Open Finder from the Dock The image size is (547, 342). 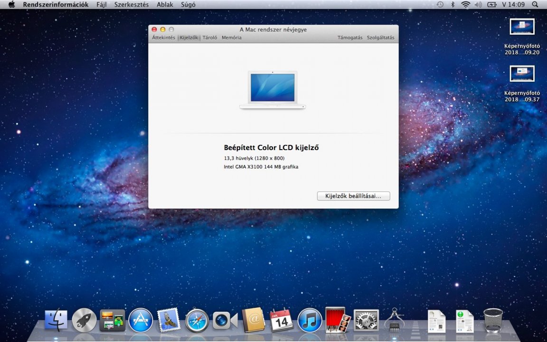pyautogui.click(x=56, y=320)
